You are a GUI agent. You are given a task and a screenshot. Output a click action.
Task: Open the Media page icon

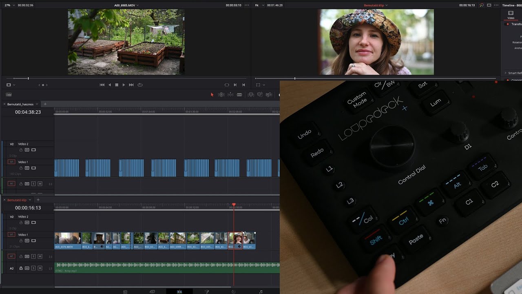[x=125, y=292]
